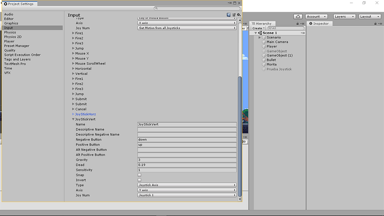This screenshot has width=384, height=216.
Task: Open the Joystick Axis type dropdown
Action: (x=187, y=185)
